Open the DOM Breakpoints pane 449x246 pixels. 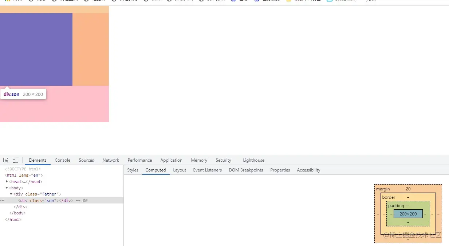[x=246, y=170]
